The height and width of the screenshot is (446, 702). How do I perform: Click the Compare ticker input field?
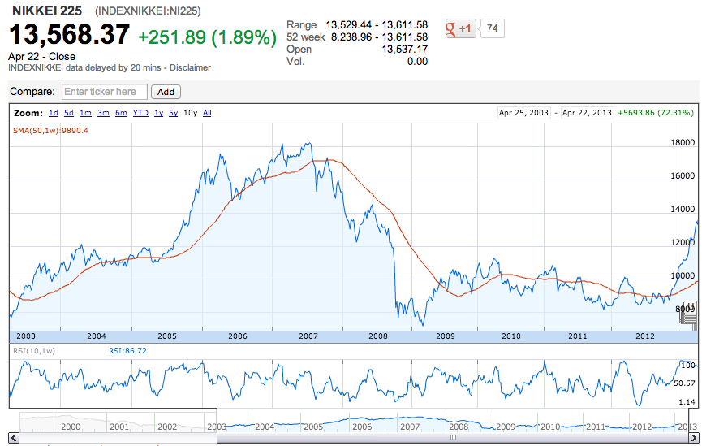point(105,92)
